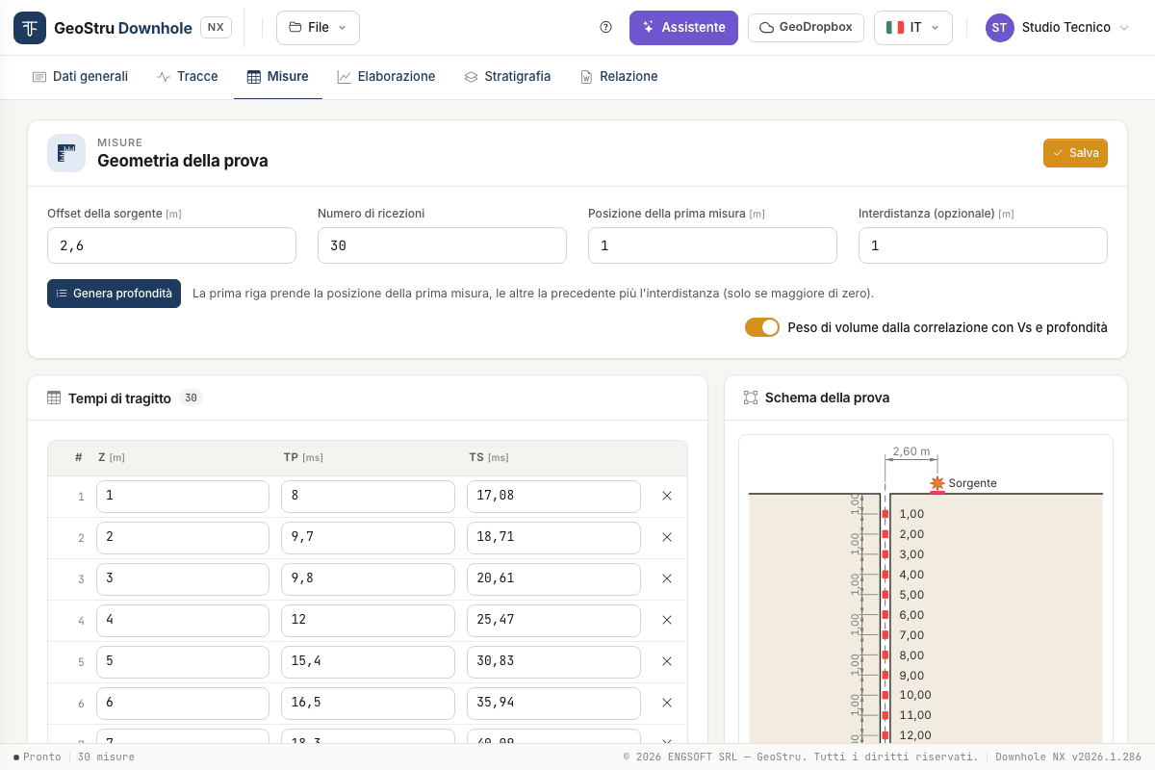The height and width of the screenshot is (770, 1155).
Task: Open the IT language dropdown
Action: coord(912,28)
